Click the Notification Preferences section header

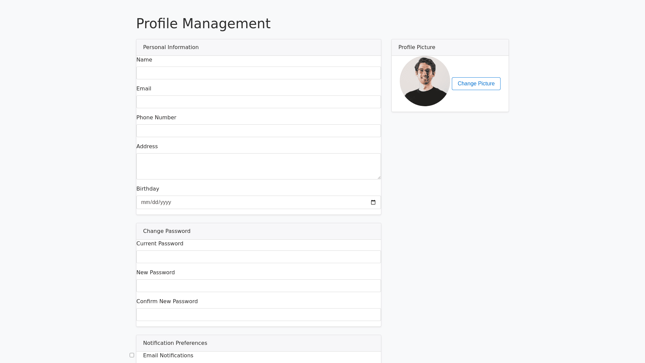coord(175,343)
